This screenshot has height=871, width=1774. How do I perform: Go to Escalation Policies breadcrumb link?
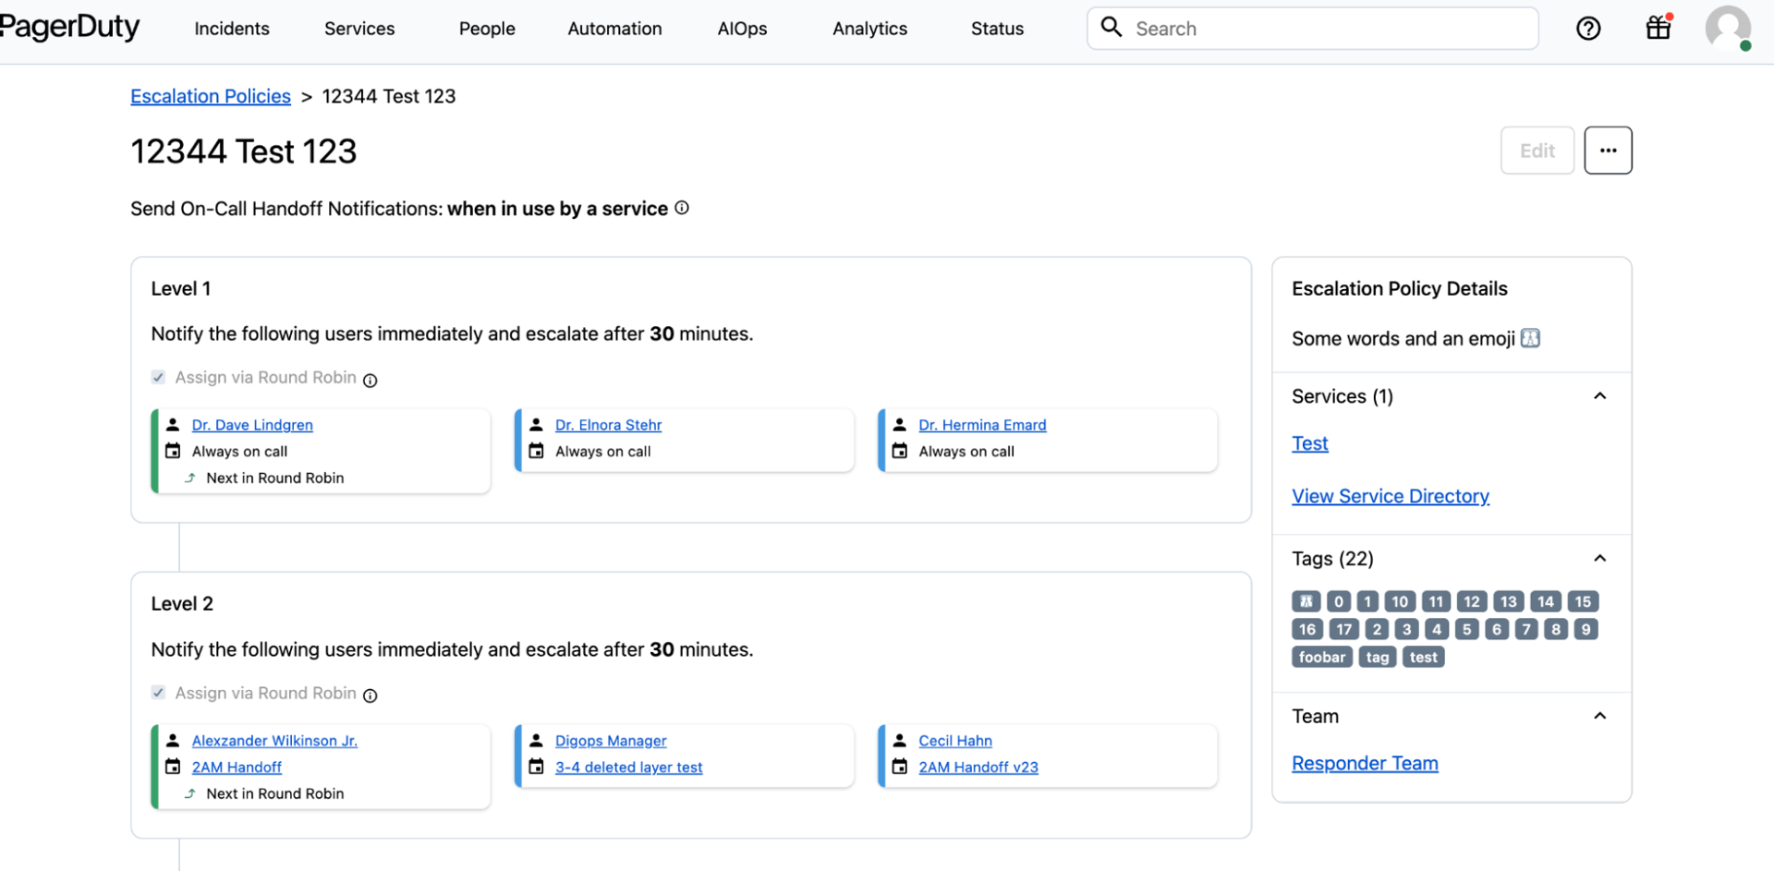click(211, 96)
